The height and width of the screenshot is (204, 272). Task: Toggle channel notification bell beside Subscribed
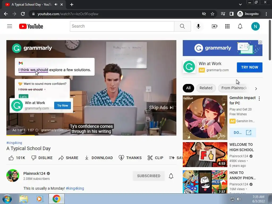[x=171, y=176]
